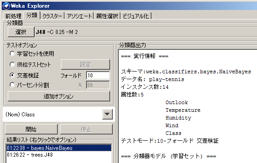The height and width of the screenshot is (163, 257).
Task: Switch to the 分類 tab
Action: (x=32, y=15)
